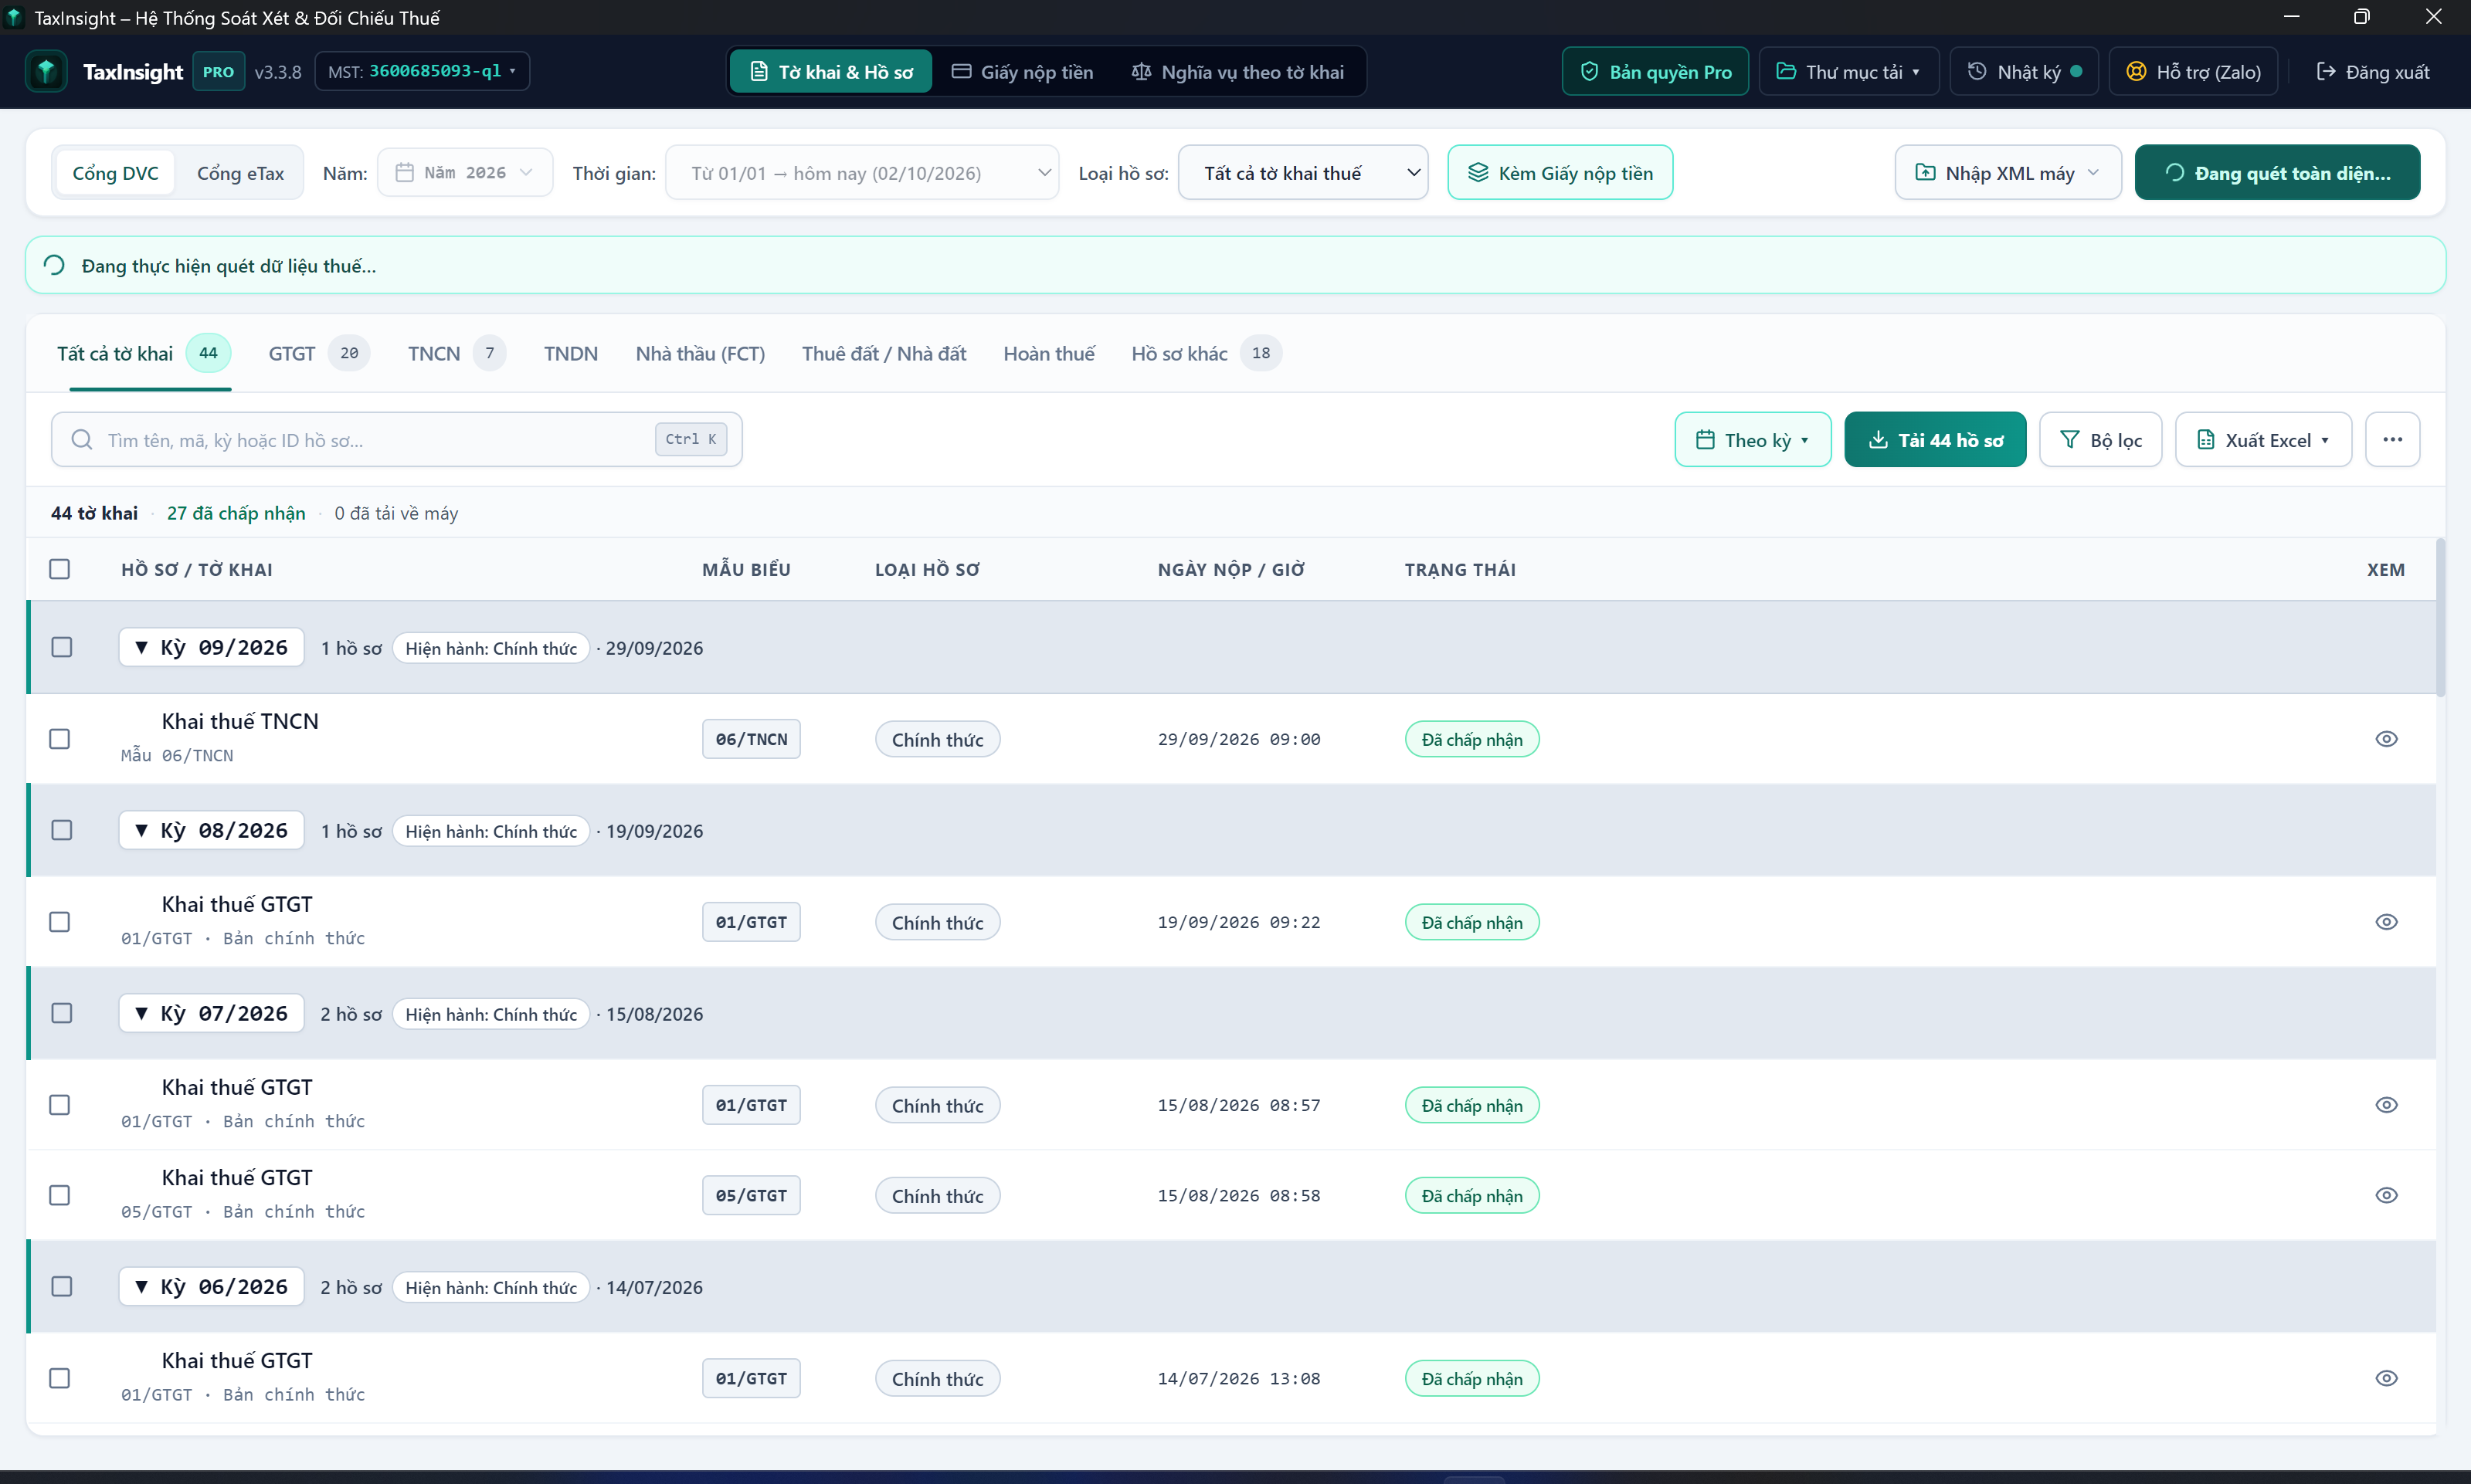The height and width of the screenshot is (1484, 2471).
Task: Click the search magnifier icon
Action: tap(82, 440)
